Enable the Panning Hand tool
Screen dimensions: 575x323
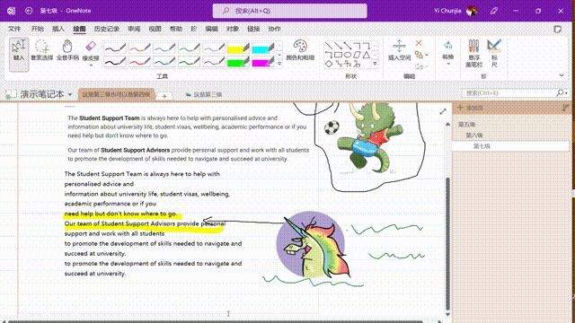coord(67,50)
